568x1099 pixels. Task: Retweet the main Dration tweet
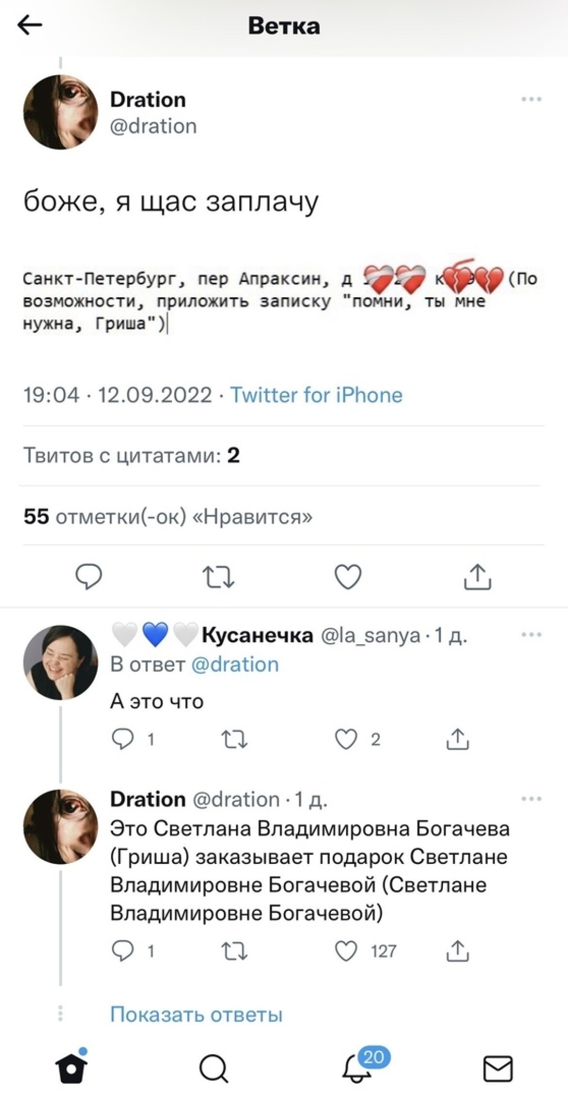[218, 577]
